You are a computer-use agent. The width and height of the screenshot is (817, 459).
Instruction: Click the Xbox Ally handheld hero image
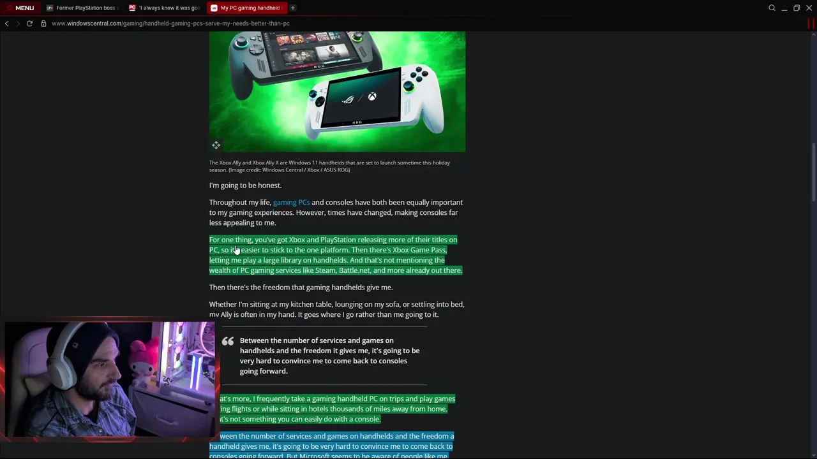click(337, 92)
